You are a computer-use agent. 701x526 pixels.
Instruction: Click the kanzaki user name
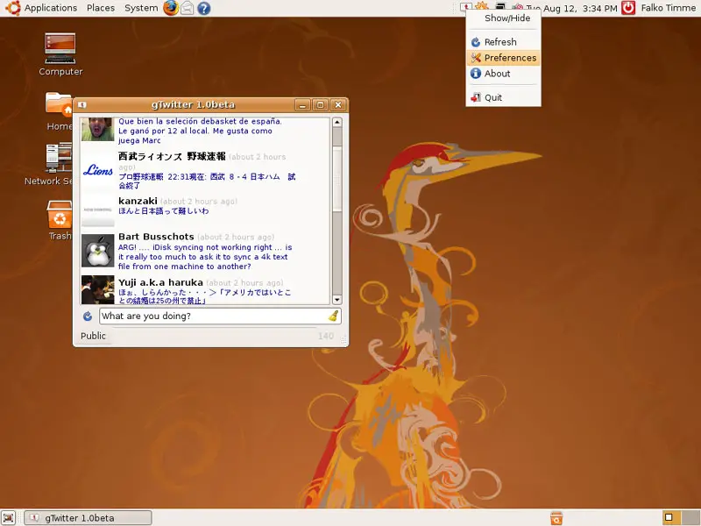click(138, 201)
